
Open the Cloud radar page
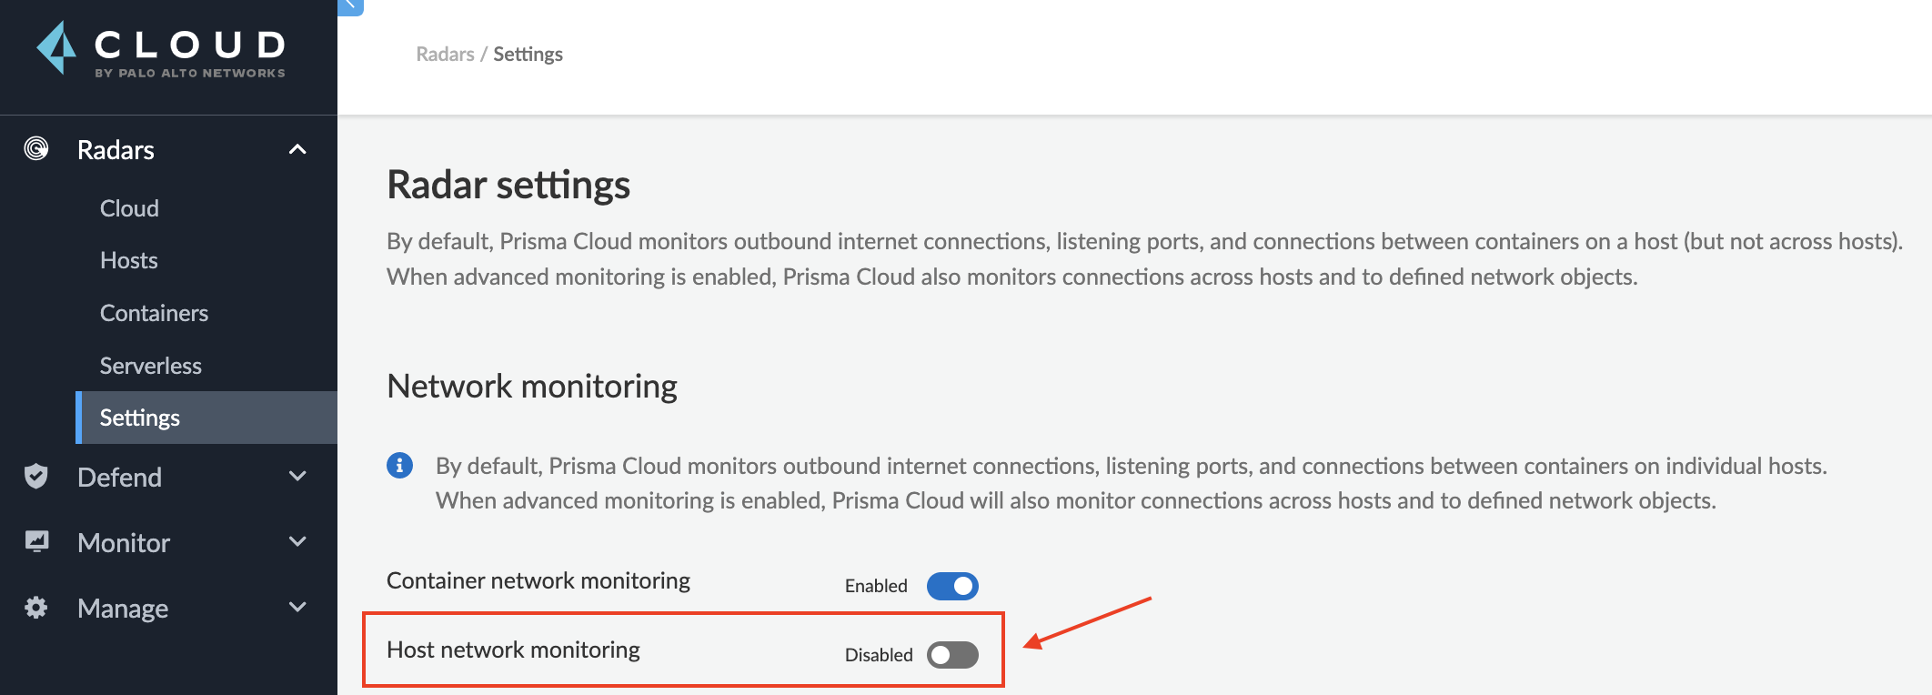point(129,208)
